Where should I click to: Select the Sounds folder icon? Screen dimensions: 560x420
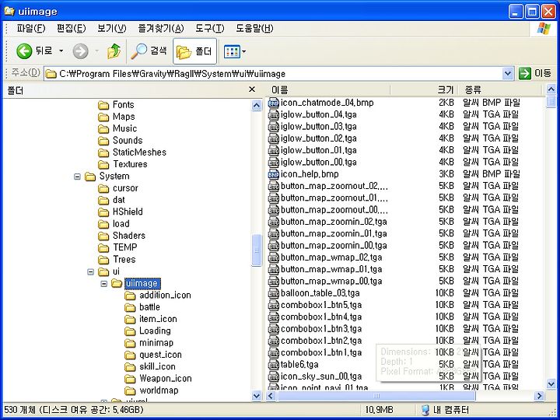pyautogui.click(x=103, y=141)
